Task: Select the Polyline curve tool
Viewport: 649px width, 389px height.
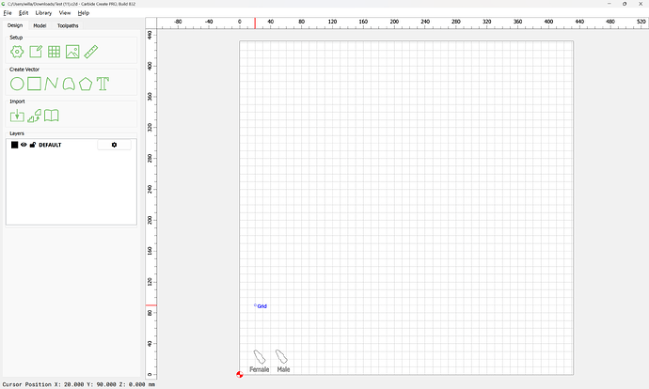Action: pos(51,84)
